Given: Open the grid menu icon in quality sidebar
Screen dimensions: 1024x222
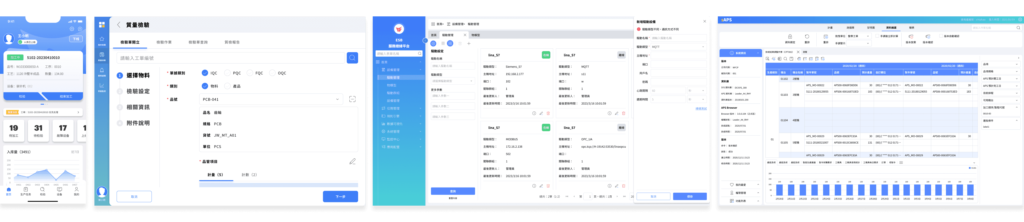Looking at the screenshot, I should point(102,25).
